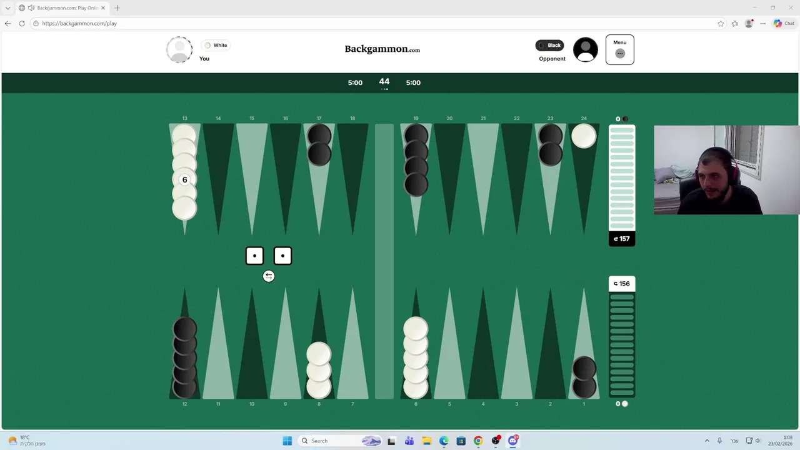The width and height of the screenshot is (800, 450).
Task: Open the Copilot Chat button
Action: [784, 23]
